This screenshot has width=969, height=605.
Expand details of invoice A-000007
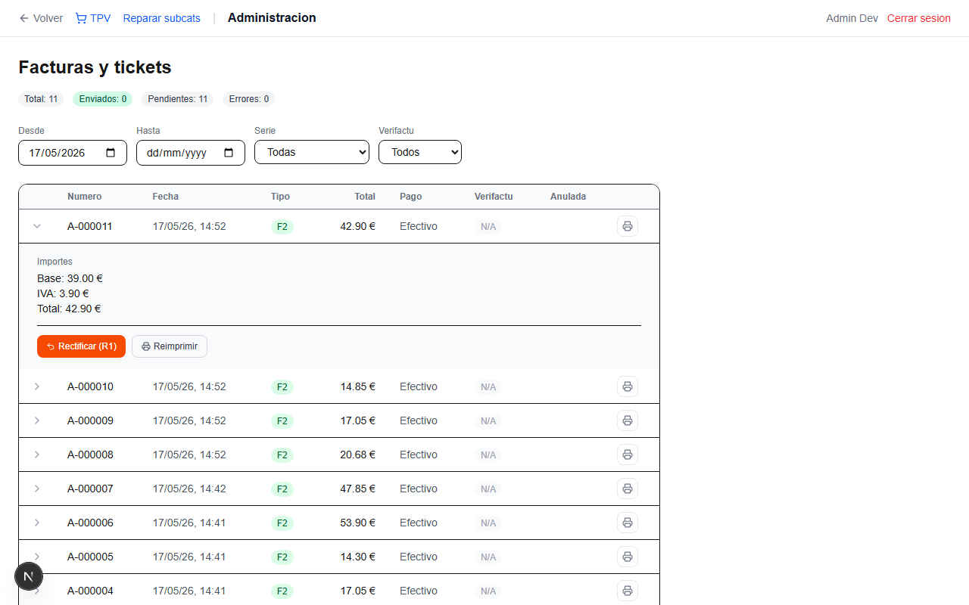coord(37,489)
